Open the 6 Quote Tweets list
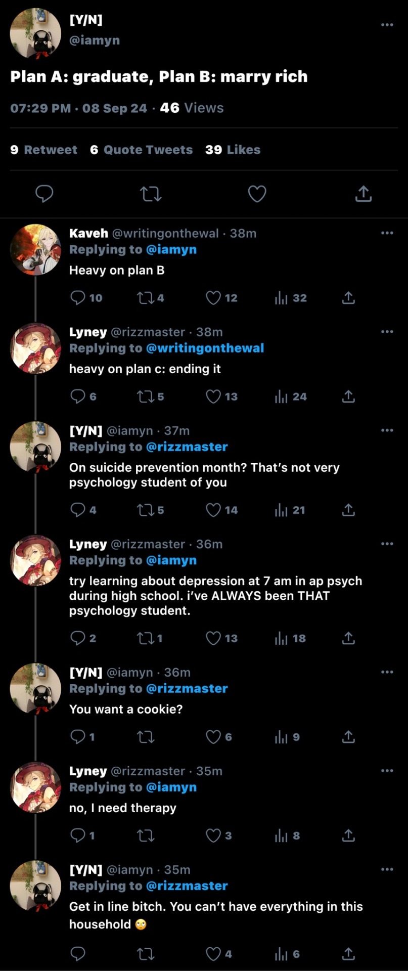 click(142, 150)
